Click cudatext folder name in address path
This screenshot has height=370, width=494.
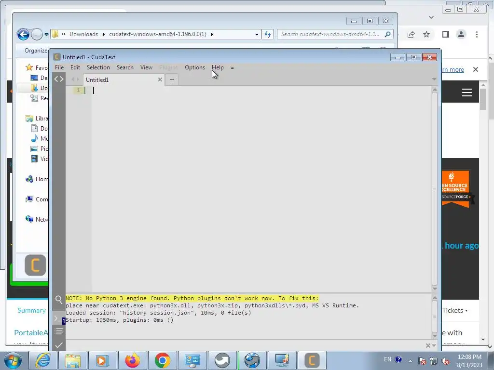tap(158, 34)
